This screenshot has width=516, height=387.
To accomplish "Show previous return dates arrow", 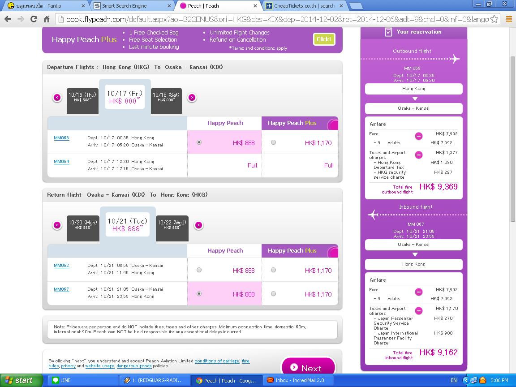I will tap(57, 225).
